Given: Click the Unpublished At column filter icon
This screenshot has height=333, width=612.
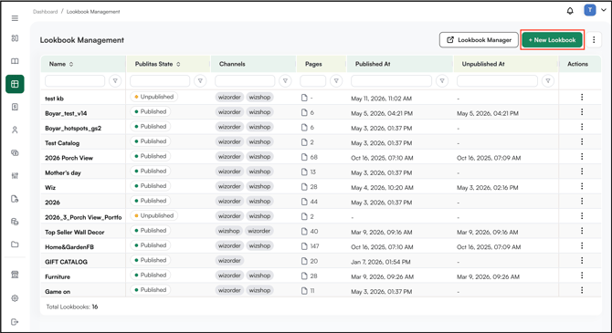Looking at the screenshot, I should point(548,81).
